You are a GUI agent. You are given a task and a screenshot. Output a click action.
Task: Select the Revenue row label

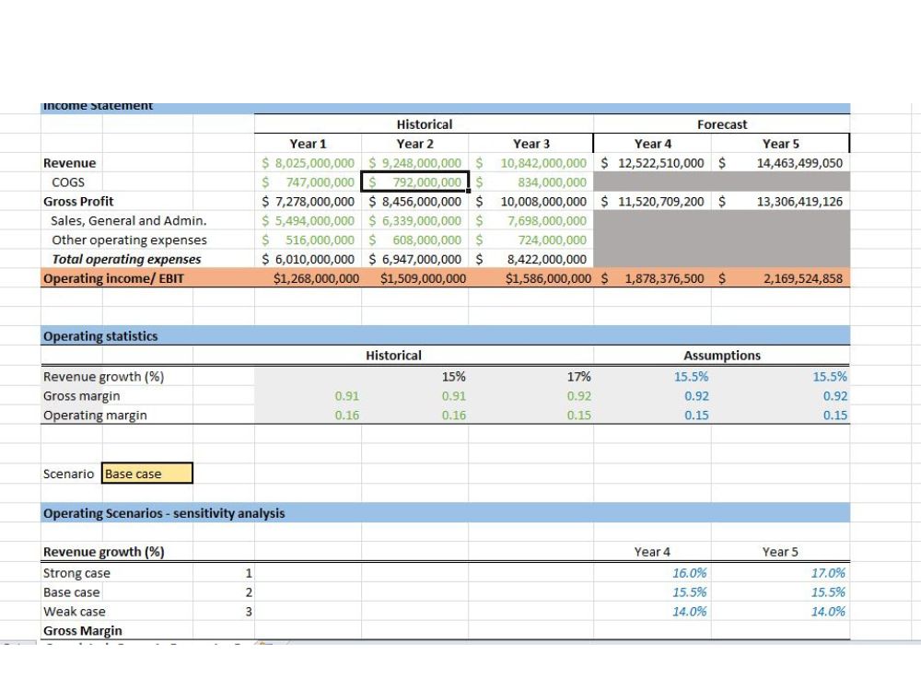pos(69,163)
